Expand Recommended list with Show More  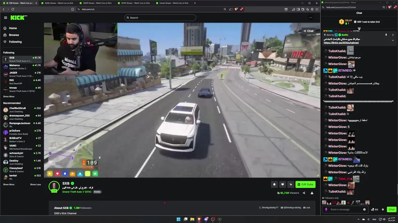click(x=9, y=184)
